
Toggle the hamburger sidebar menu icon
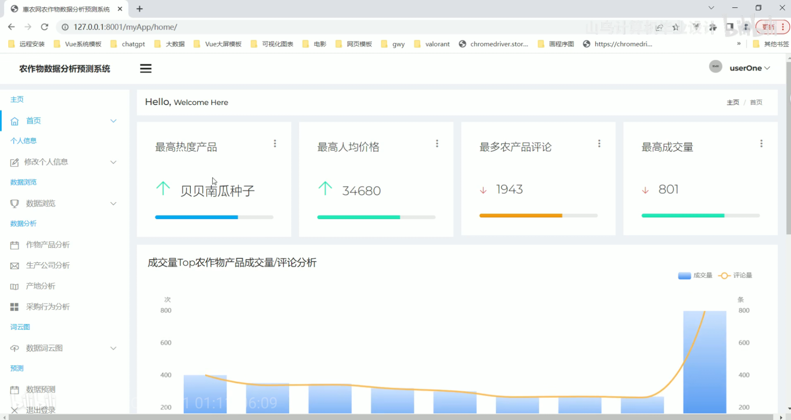146,68
